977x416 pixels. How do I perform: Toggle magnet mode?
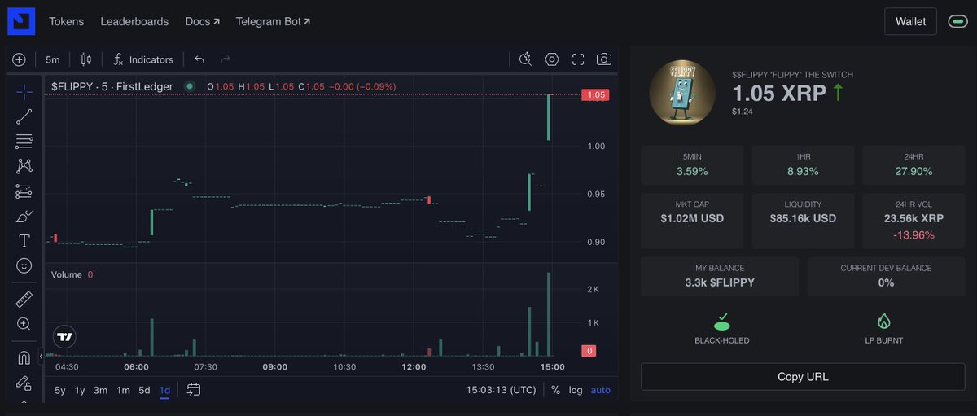tap(24, 357)
